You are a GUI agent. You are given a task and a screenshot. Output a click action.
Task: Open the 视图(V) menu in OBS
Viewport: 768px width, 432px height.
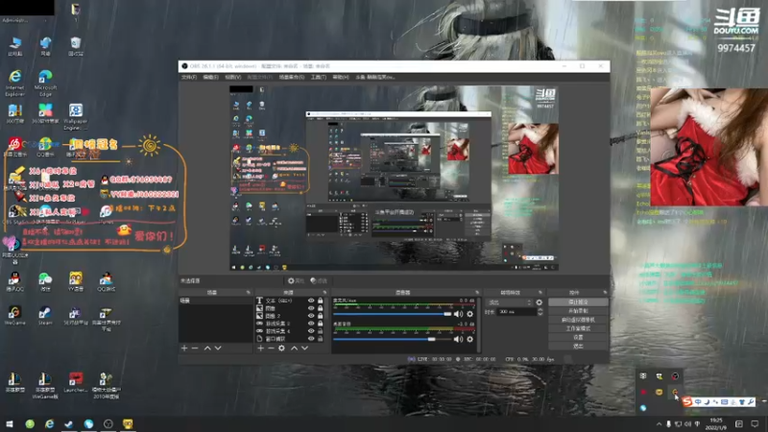coord(232,78)
